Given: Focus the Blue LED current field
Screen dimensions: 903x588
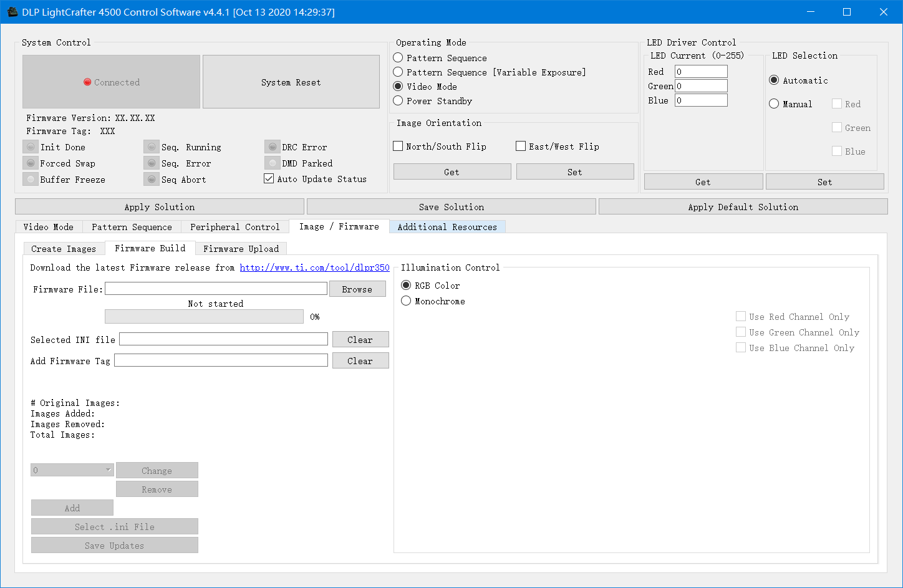Looking at the screenshot, I should 701,100.
